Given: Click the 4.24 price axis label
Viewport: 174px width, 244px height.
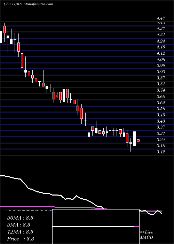Looking at the screenshot, I should coord(161,41).
